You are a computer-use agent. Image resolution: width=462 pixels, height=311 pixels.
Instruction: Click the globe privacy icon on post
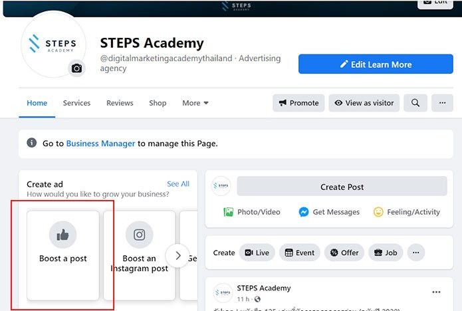pos(257,299)
